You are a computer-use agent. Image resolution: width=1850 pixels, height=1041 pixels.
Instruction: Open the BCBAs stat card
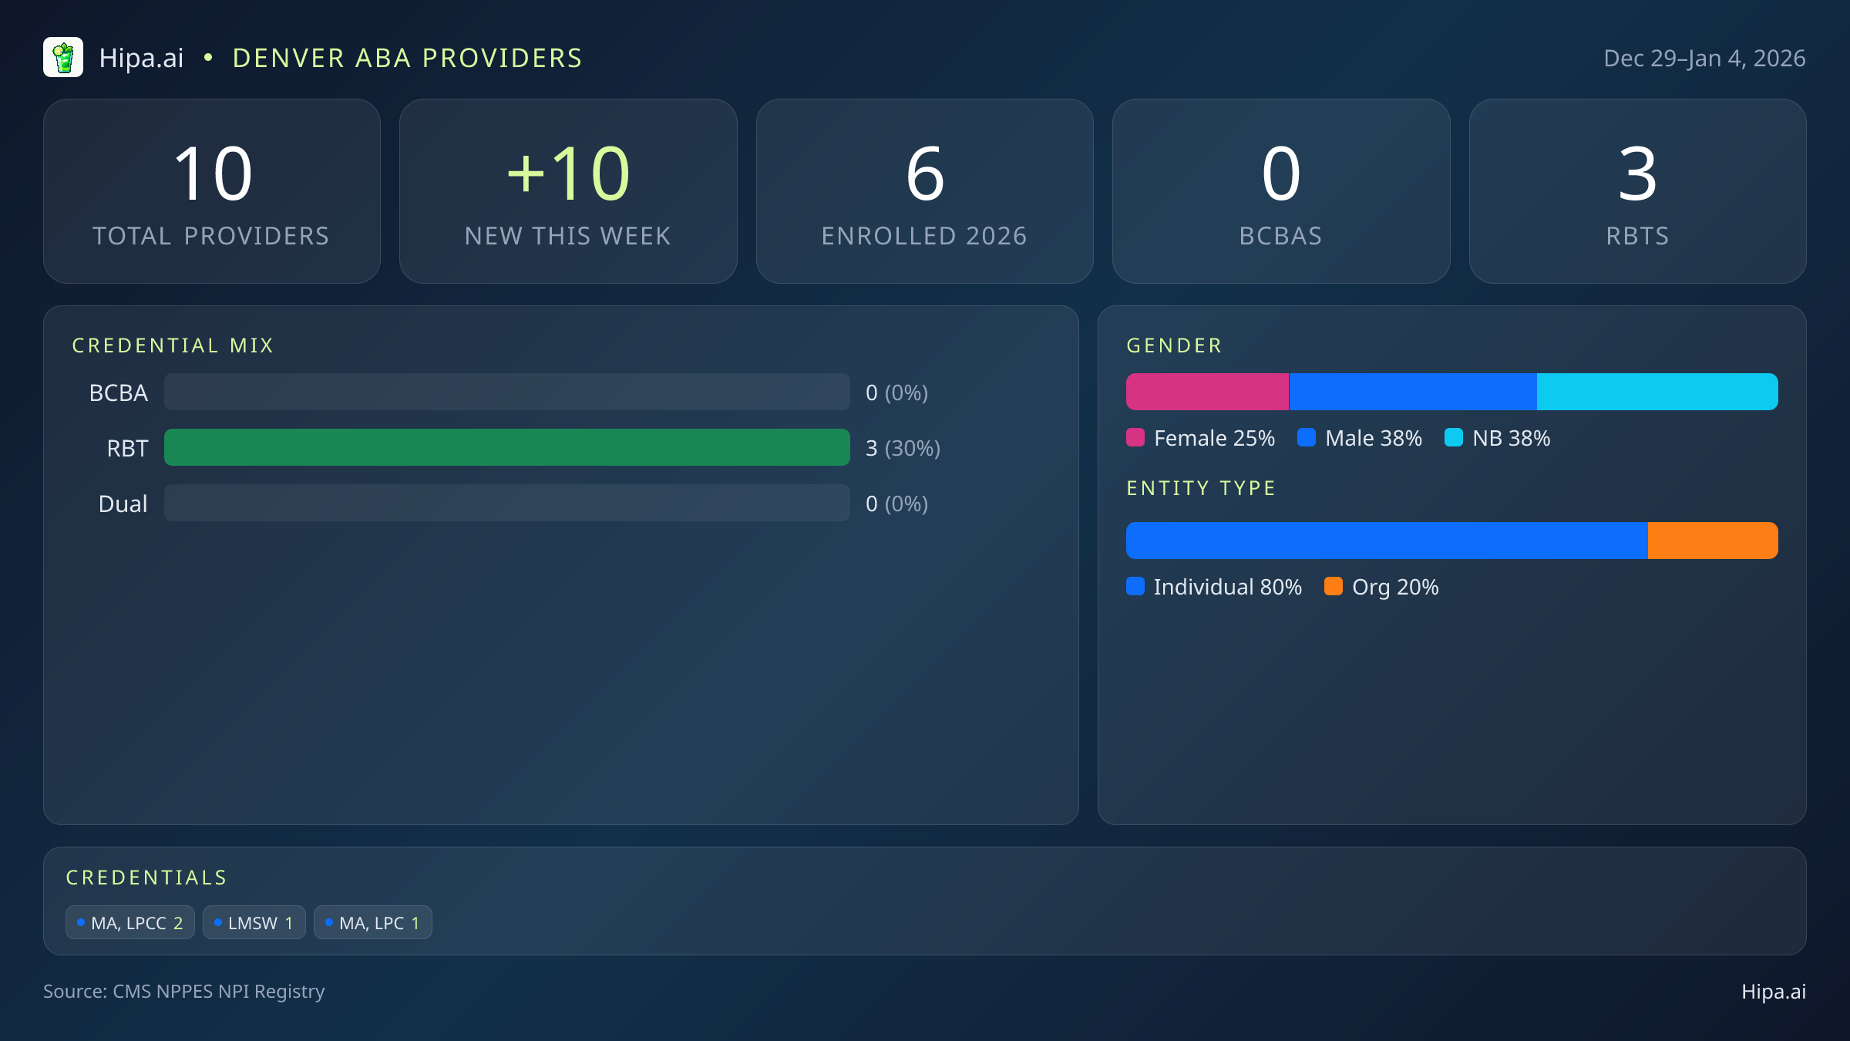point(1281,191)
